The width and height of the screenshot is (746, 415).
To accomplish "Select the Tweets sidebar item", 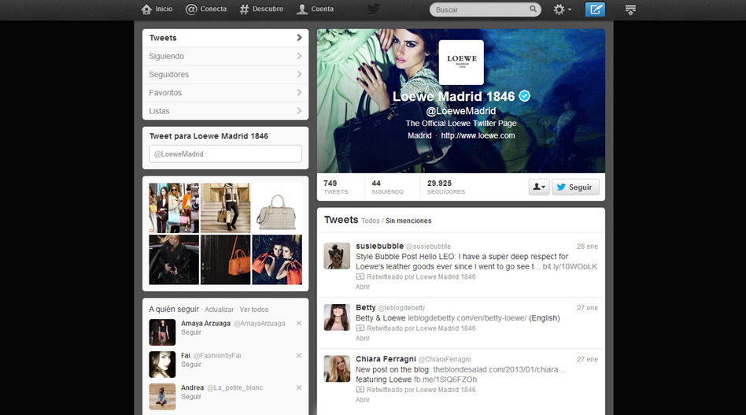I will click(226, 38).
